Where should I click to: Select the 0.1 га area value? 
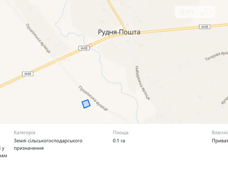point(119,141)
